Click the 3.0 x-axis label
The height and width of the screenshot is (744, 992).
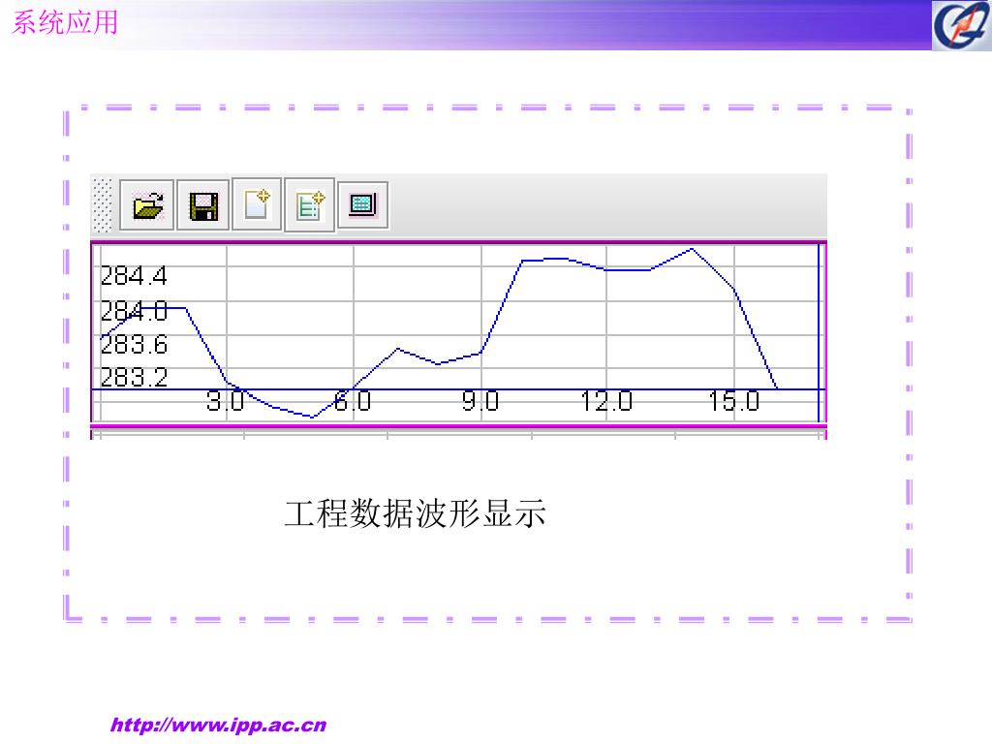225,401
